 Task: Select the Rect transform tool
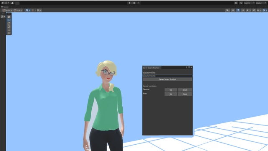click(9, 30)
